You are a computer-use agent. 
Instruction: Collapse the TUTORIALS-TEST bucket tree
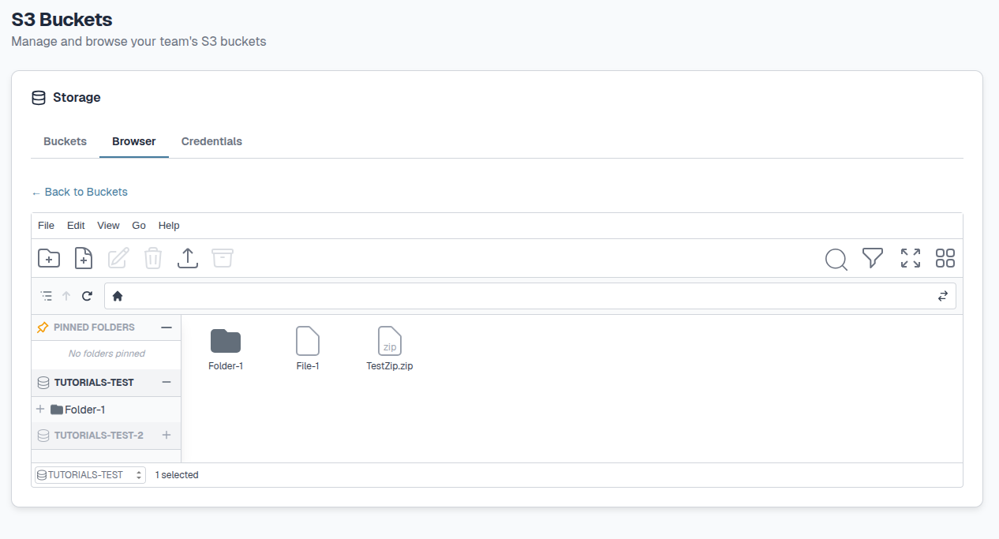166,382
